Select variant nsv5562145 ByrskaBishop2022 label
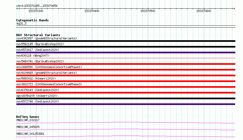The image size is (243, 140). coord(40,44)
